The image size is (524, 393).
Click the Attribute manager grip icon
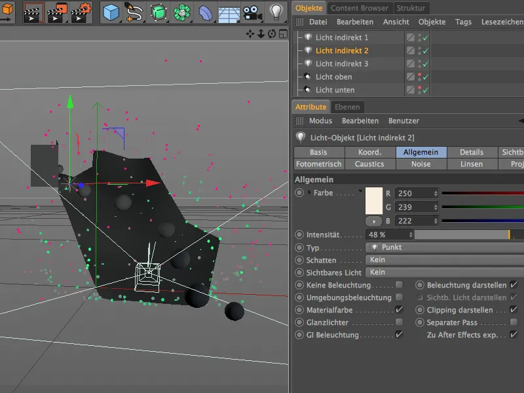coord(299,121)
